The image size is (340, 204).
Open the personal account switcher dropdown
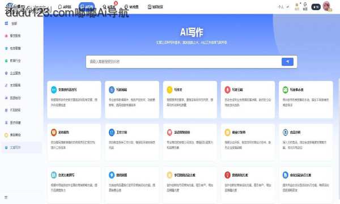coord(283,7)
